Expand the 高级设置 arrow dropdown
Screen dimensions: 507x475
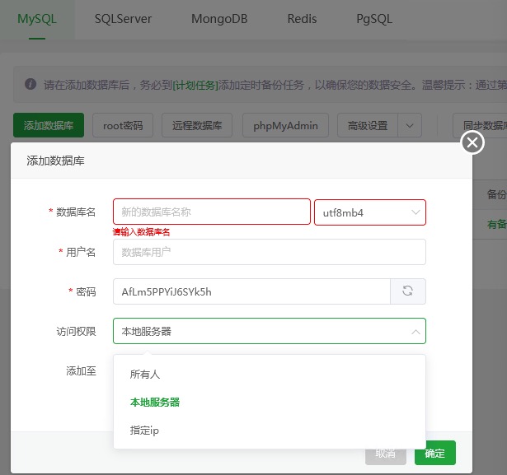tap(410, 125)
